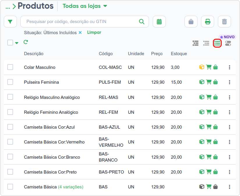This screenshot has height=196, width=240.
Task: Click shopping bag icon for Camiseta Básica Cor:Azul
Action: [216, 127]
